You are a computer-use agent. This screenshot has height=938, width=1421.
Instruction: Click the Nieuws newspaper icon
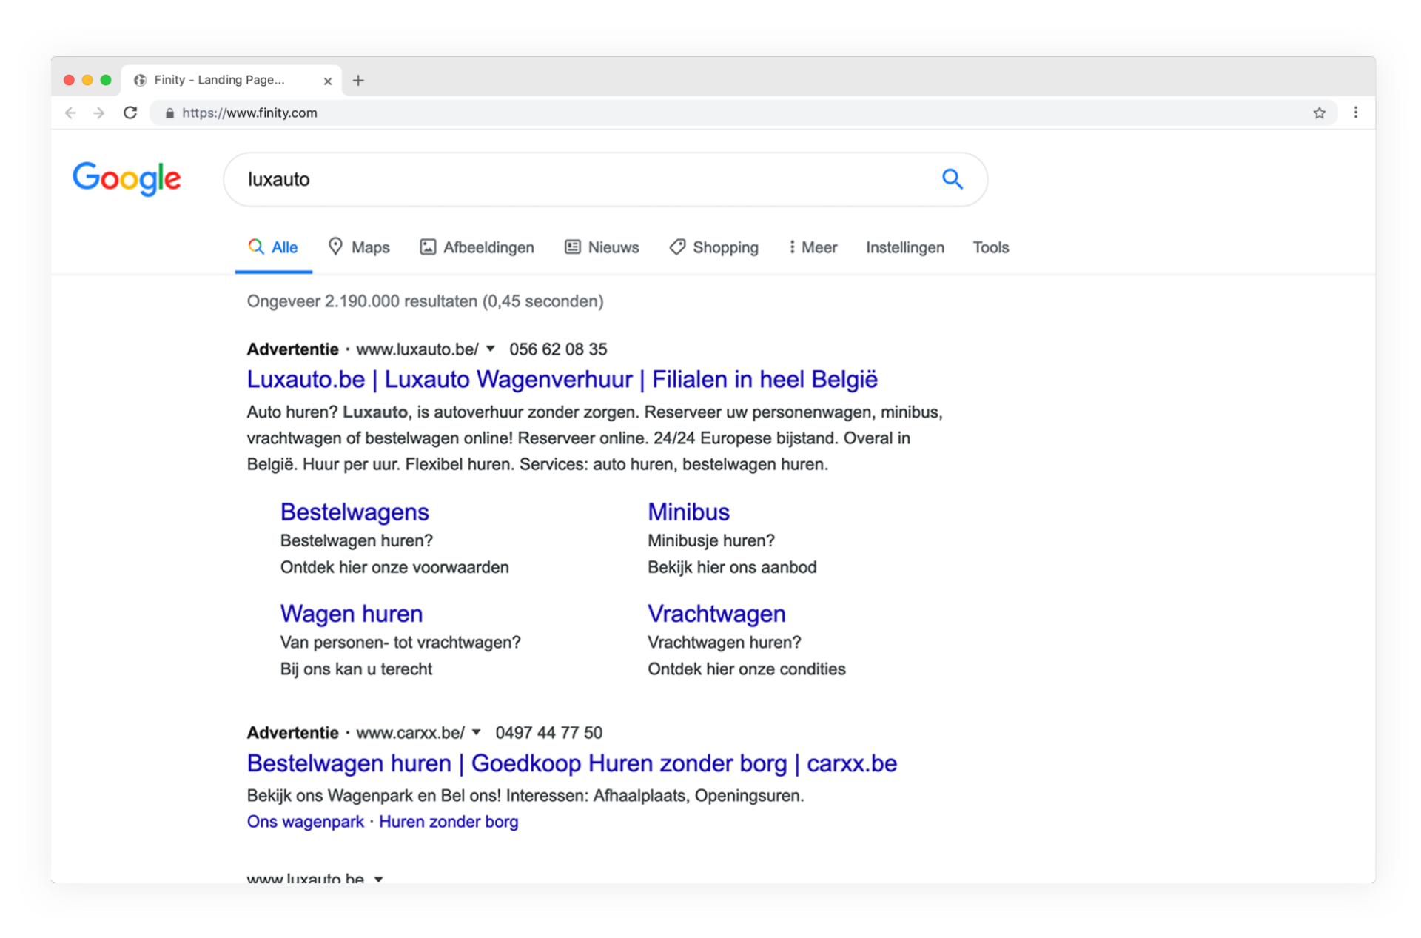[572, 247]
